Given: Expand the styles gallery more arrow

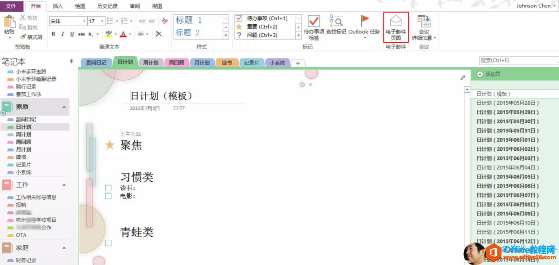Looking at the screenshot, I should 226,36.
